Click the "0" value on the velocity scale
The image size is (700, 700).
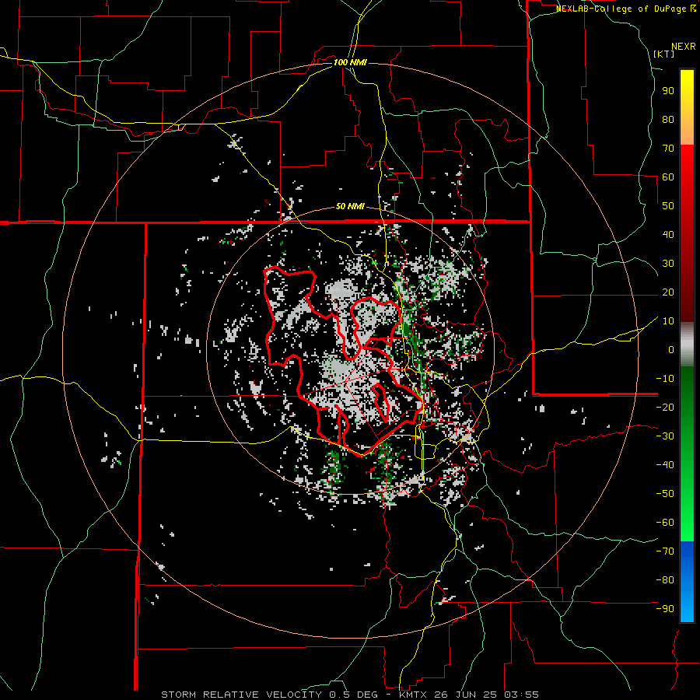[671, 350]
